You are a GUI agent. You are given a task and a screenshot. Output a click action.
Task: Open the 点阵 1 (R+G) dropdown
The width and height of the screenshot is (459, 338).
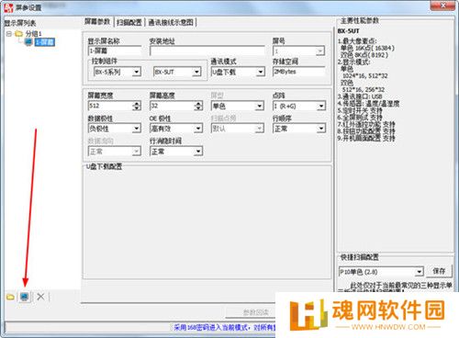pos(299,107)
